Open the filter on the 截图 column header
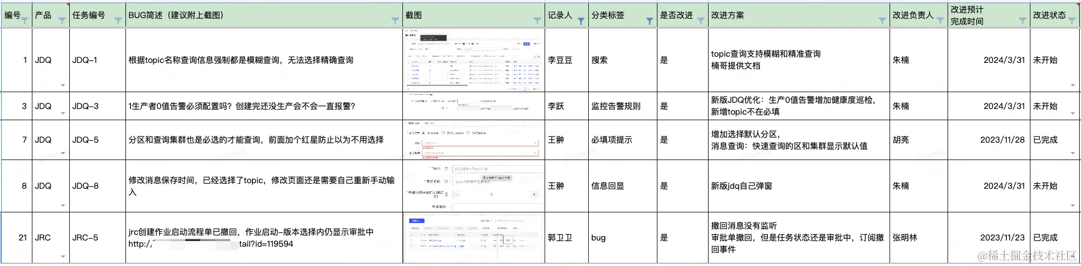Image resolution: width=1081 pixels, height=266 pixels. point(537,21)
